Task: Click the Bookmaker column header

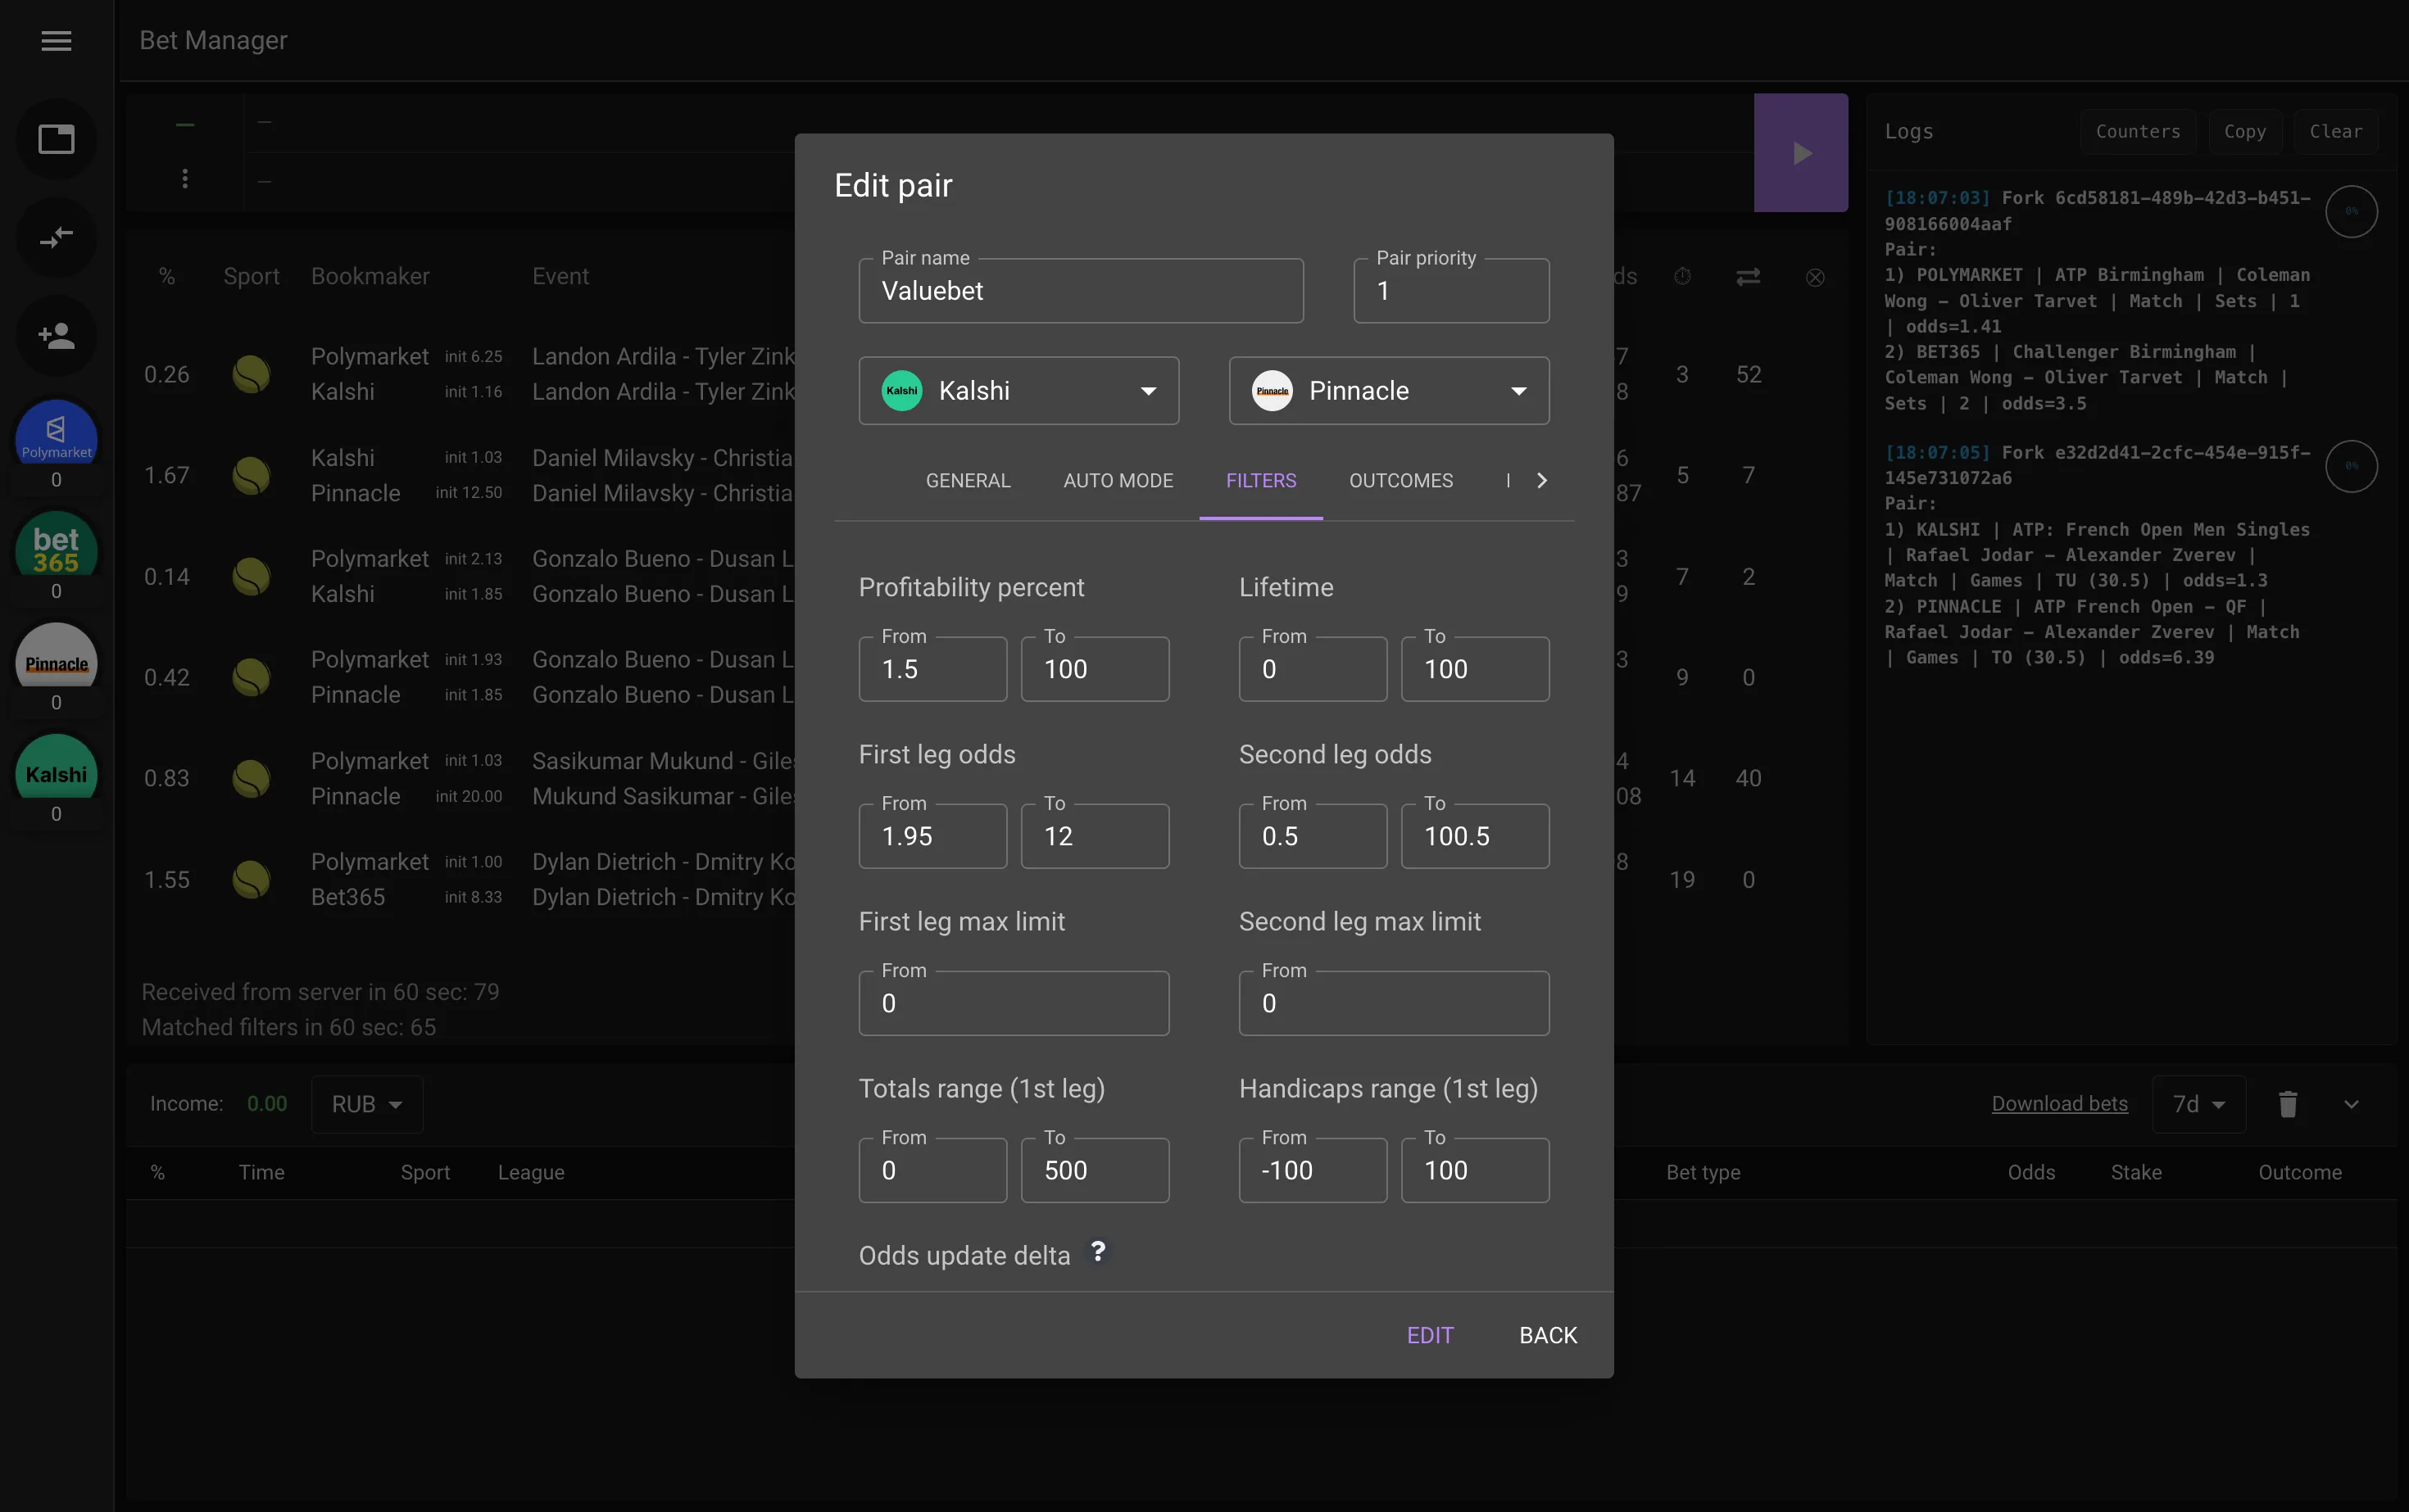Action: click(x=370, y=276)
